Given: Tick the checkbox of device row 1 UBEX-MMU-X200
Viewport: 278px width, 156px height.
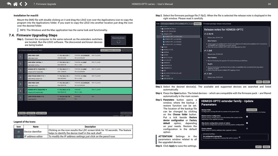Looking at the screenshot, I should click(26, 57).
